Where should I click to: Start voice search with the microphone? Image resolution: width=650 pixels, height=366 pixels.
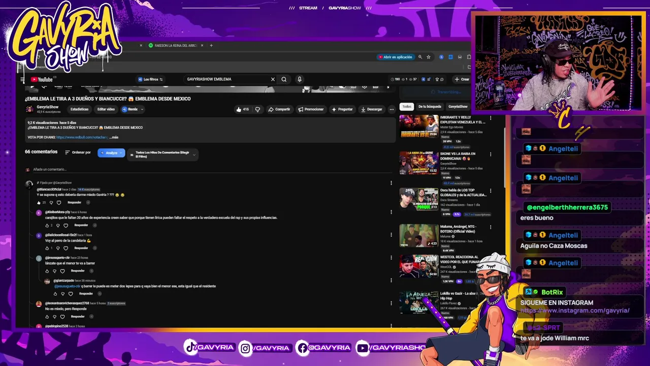pyautogui.click(x=300, y=79)
